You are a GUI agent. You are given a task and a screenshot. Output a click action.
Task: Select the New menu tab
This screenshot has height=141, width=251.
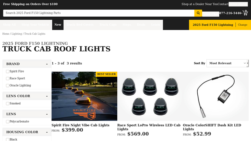[58, 25]
